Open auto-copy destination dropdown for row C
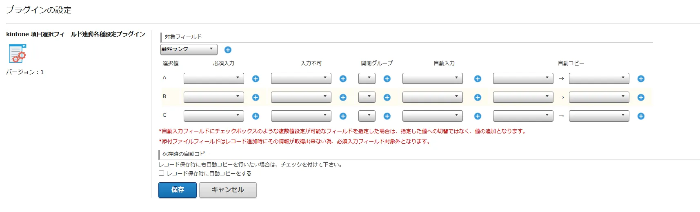This screenshot has height=212, width=700. 599,116
